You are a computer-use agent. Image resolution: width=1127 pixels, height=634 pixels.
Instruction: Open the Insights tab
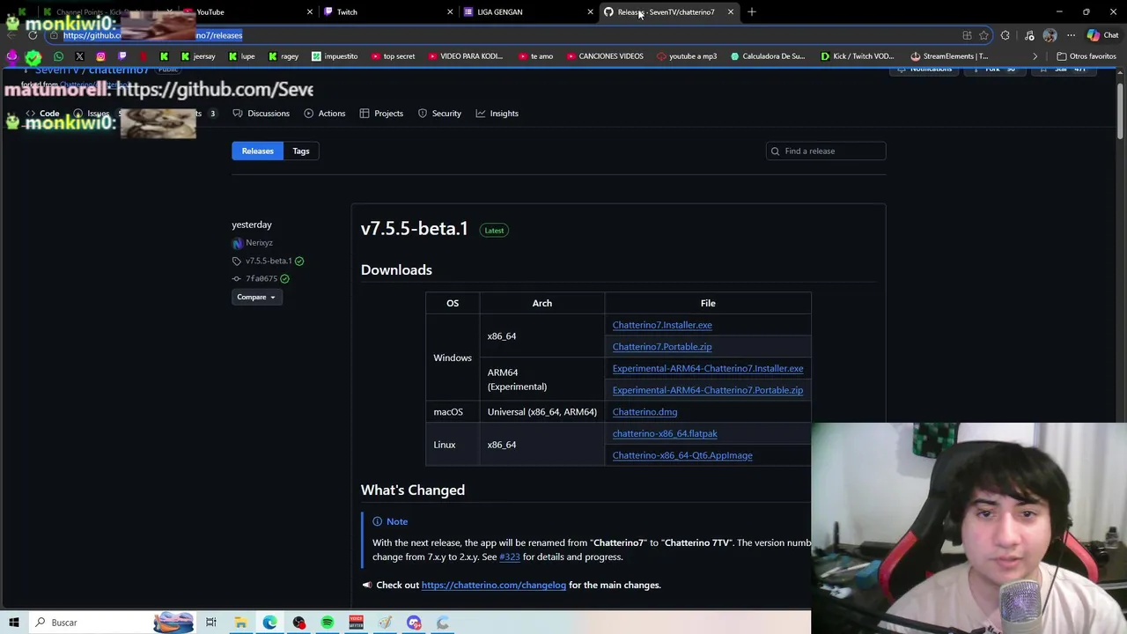pos(497,114)
